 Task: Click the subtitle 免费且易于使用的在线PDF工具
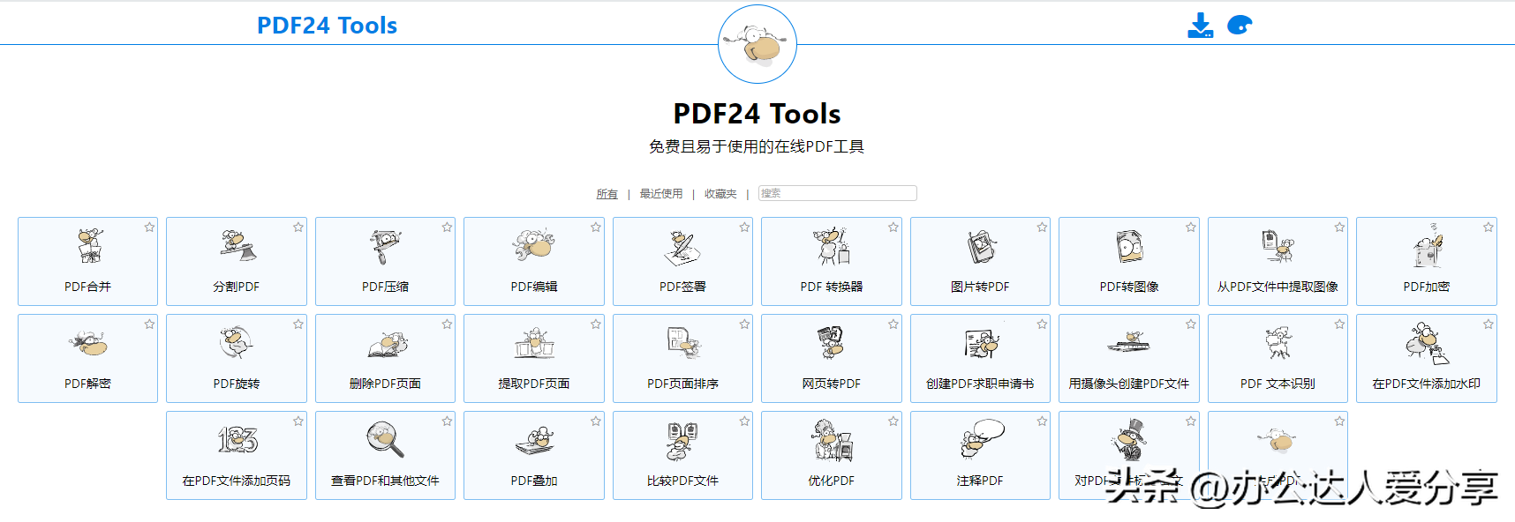coord(757,146)
